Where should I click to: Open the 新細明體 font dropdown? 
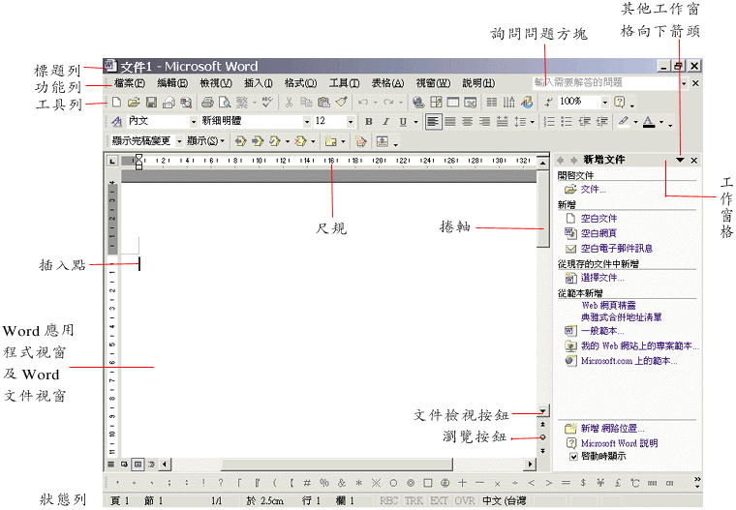click(307, 122)
